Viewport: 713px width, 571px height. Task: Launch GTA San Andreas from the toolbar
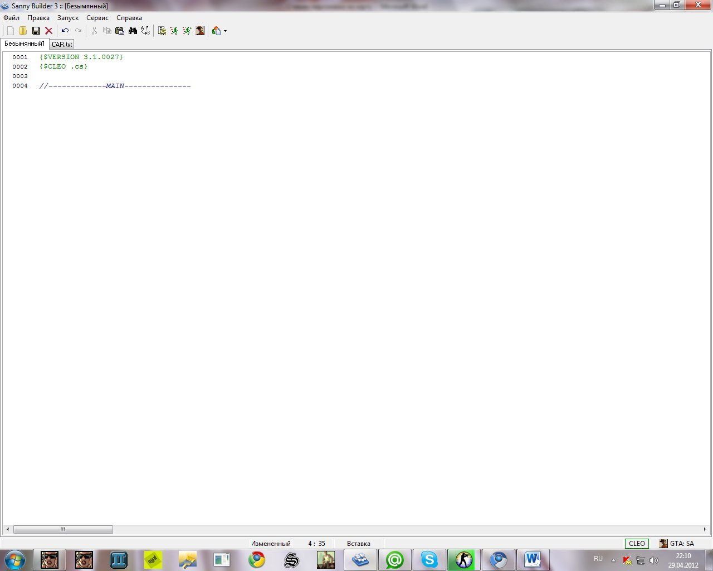click(x=200, y=31)
